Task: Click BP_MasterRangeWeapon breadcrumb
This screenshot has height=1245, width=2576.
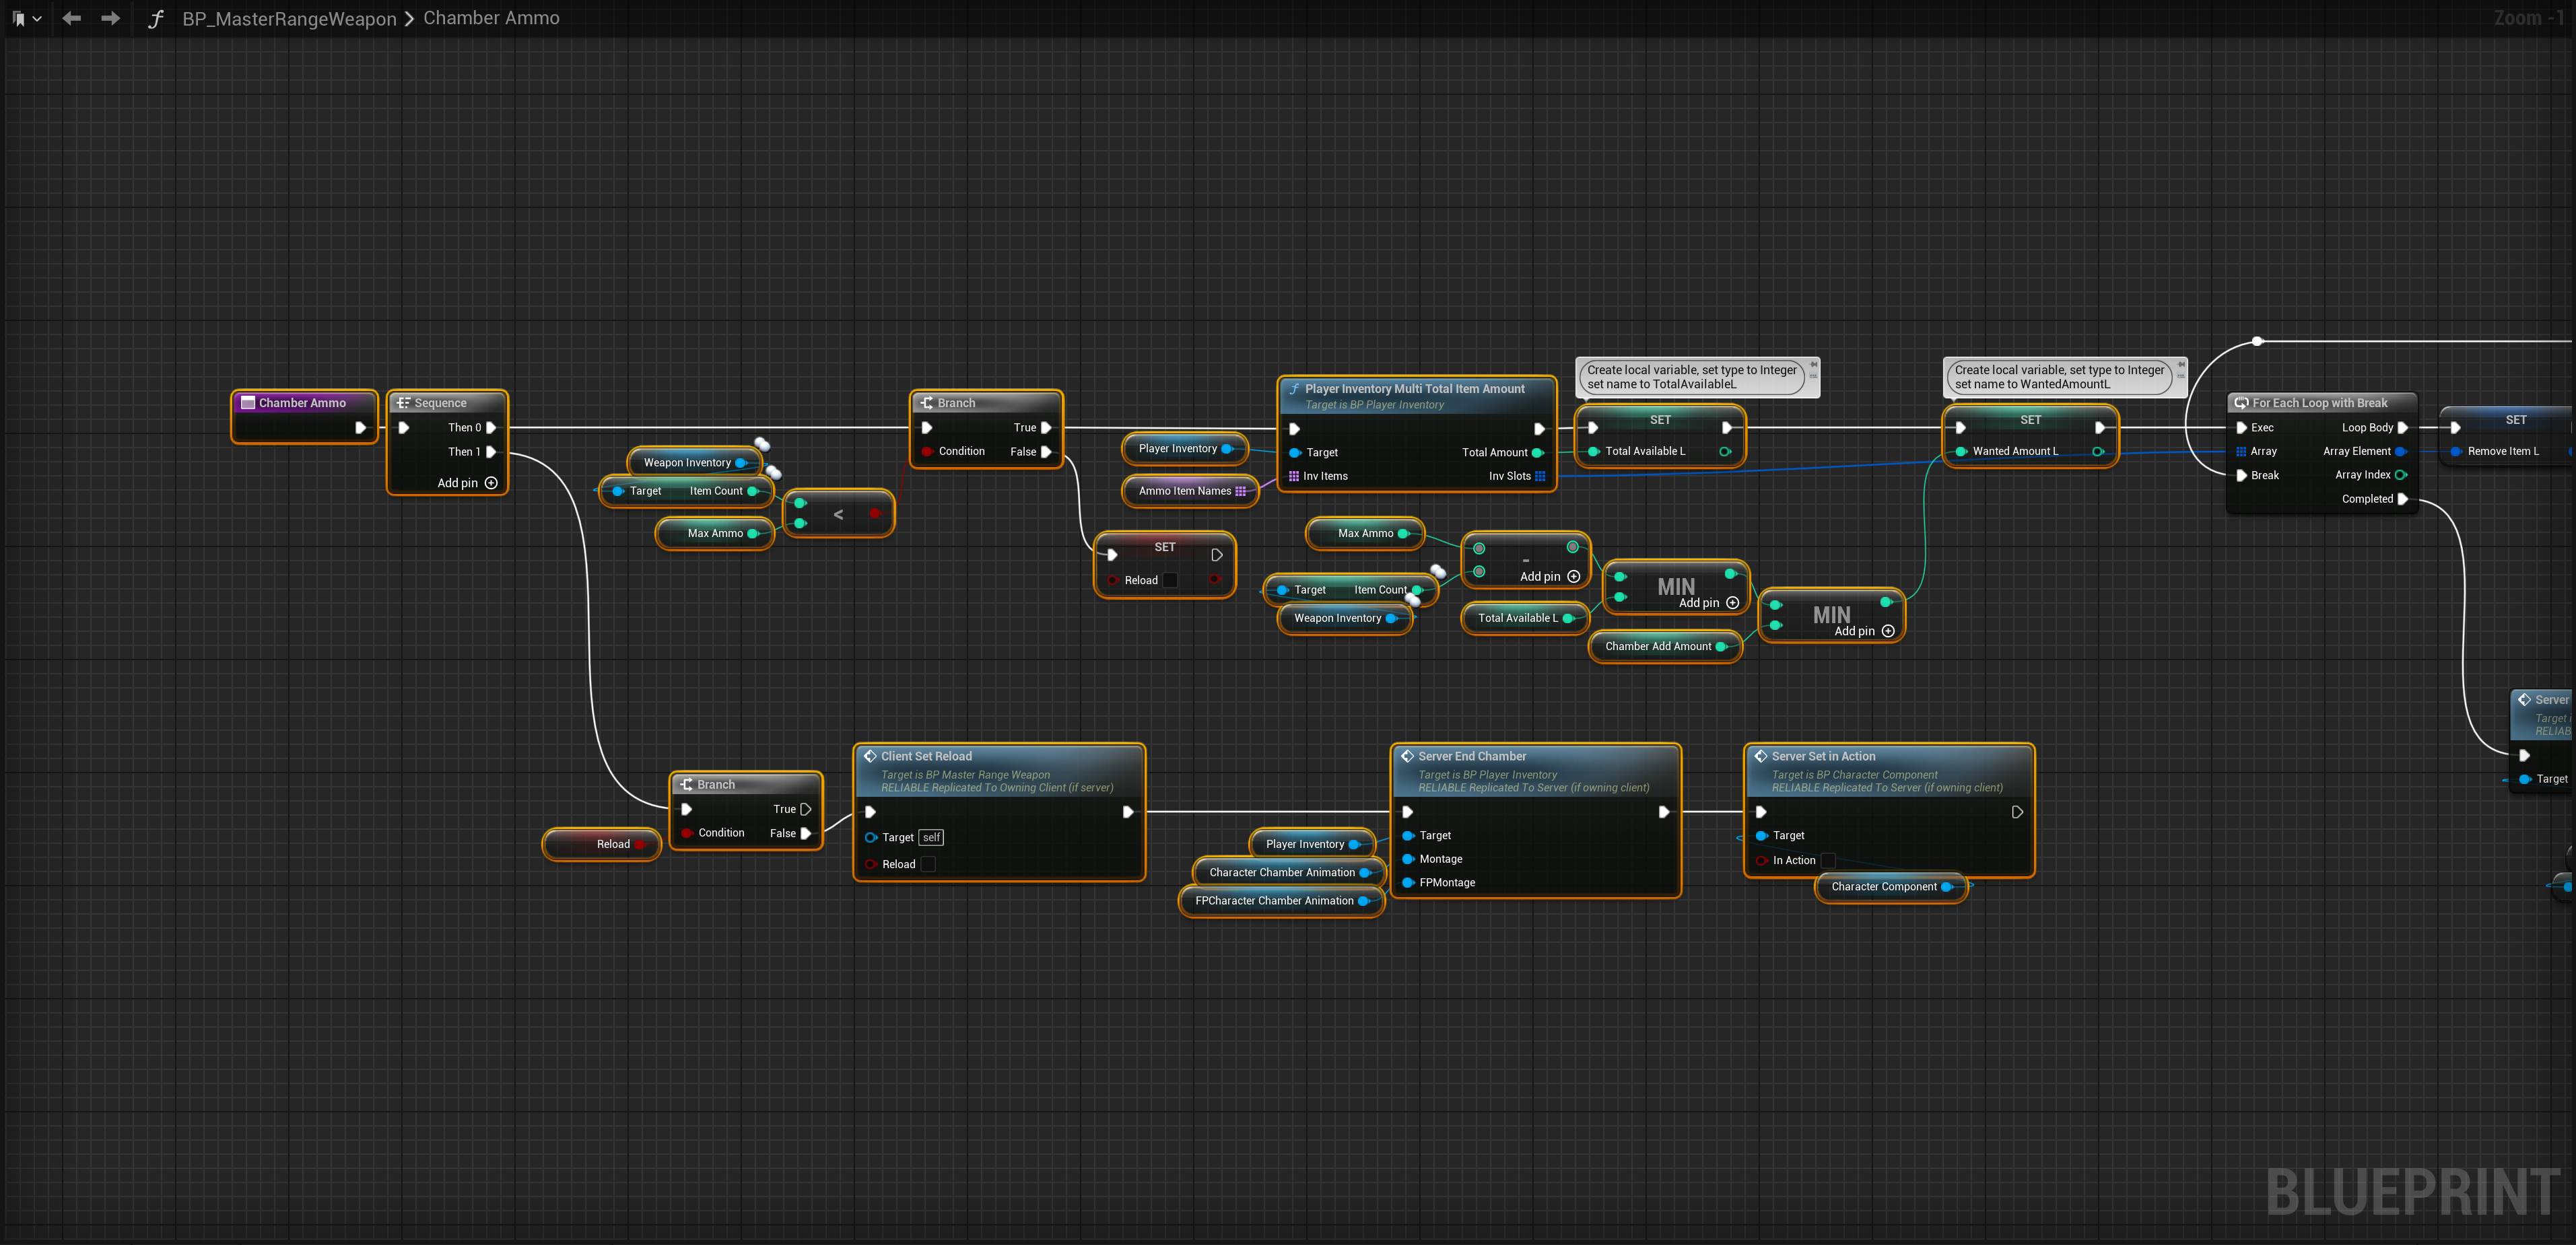Action: [288, 19]
